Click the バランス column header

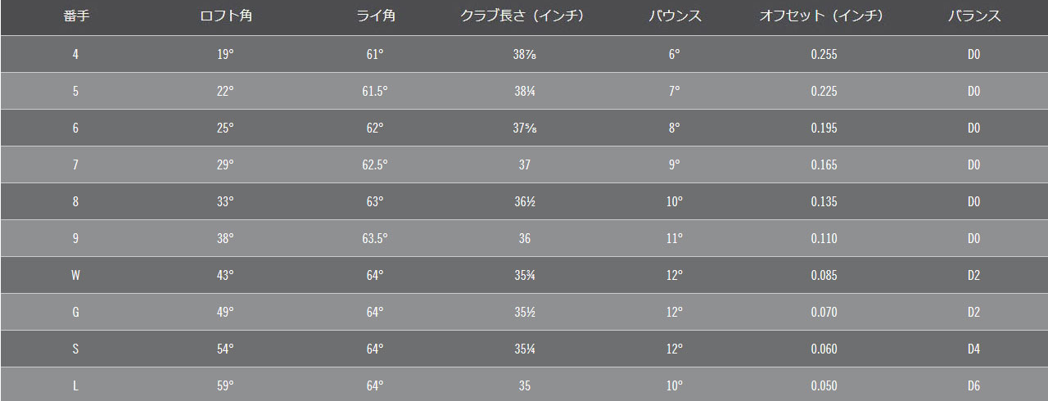coord(973,16)
